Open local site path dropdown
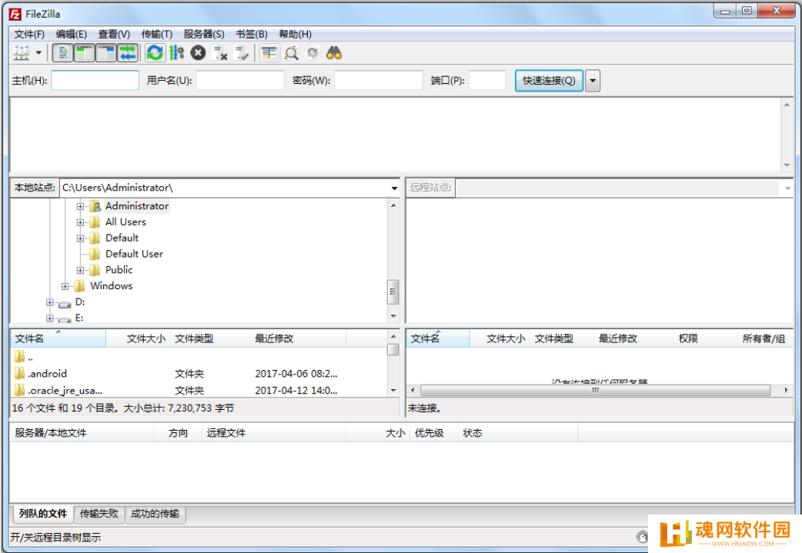802x553 pixels. point(394,188)
